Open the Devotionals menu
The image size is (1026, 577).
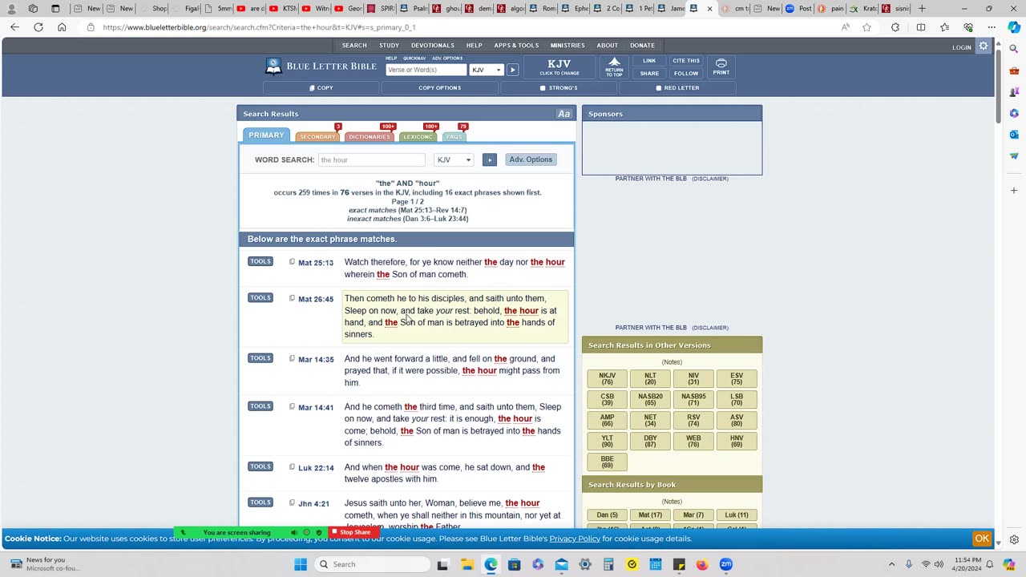[432, 46]
